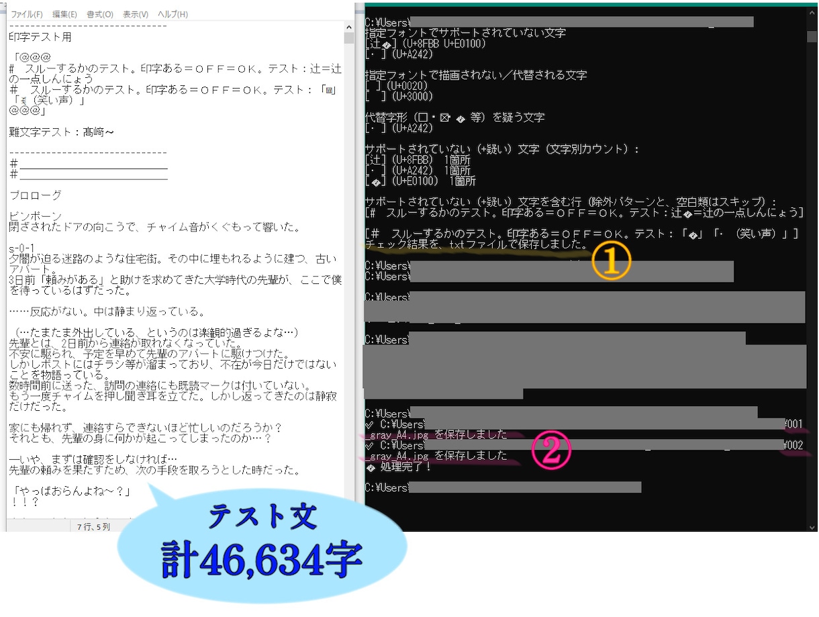Open the ヘルプ(H) menu in Notepad
This screenshot has width=819, height=617.
[173, 14]
